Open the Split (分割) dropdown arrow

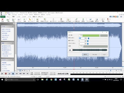[x=10, y=19]
